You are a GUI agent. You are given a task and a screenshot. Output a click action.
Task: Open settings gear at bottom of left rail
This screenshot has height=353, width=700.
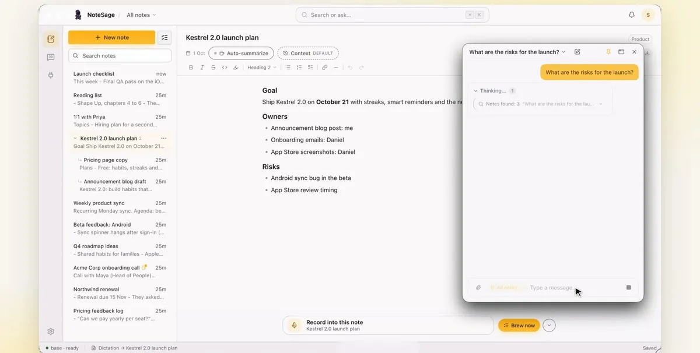pos(51,331)
